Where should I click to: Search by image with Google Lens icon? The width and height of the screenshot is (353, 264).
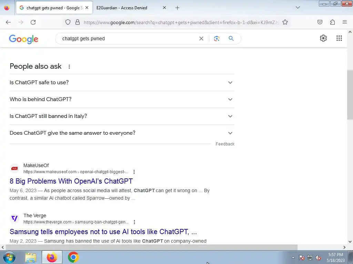(x=216, y=38)
